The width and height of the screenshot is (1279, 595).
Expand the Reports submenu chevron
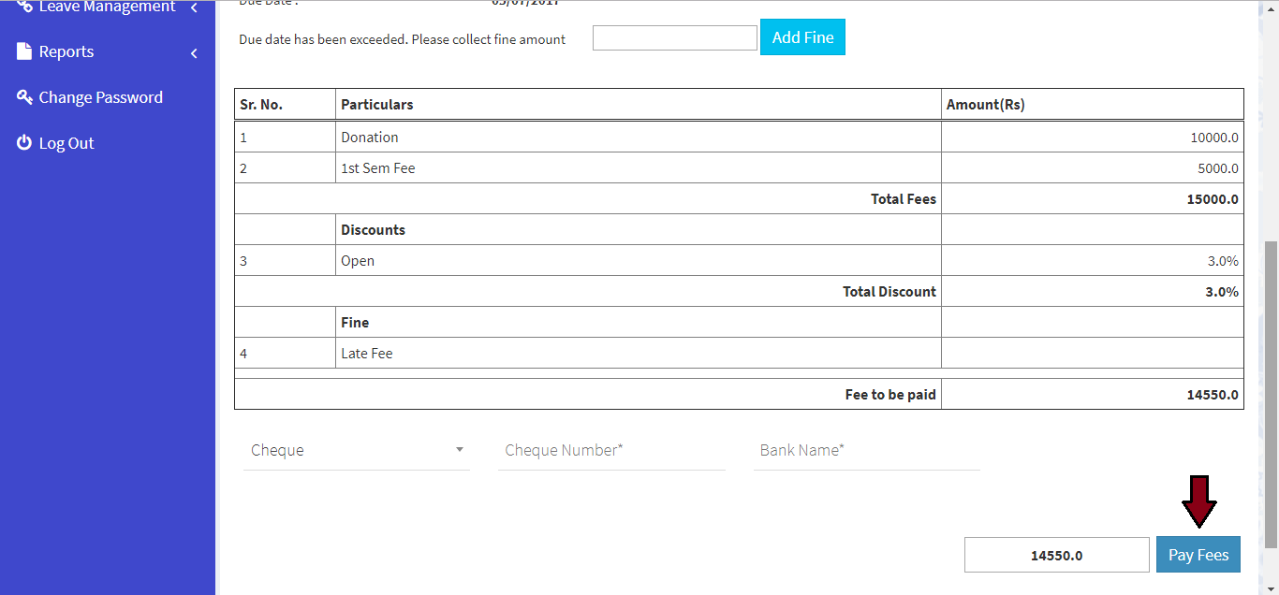tap(194, 53)
